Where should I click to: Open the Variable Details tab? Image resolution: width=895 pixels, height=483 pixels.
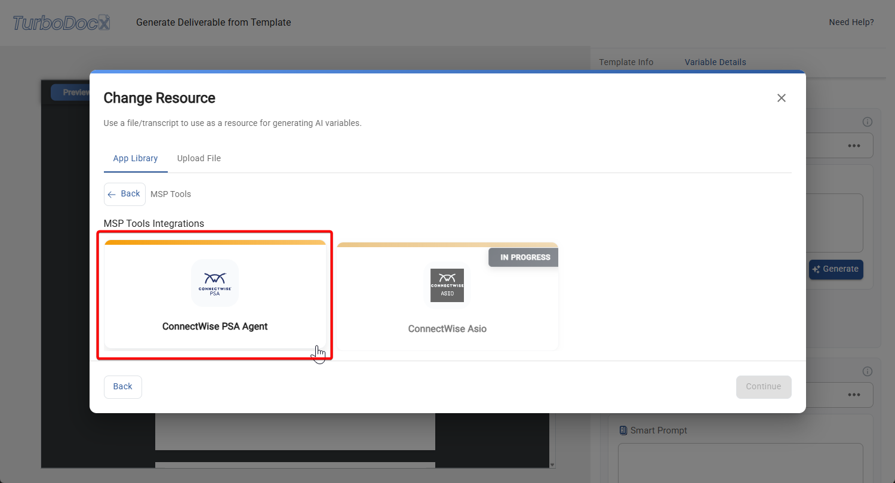pyautogui.click(x=715, y=62)
